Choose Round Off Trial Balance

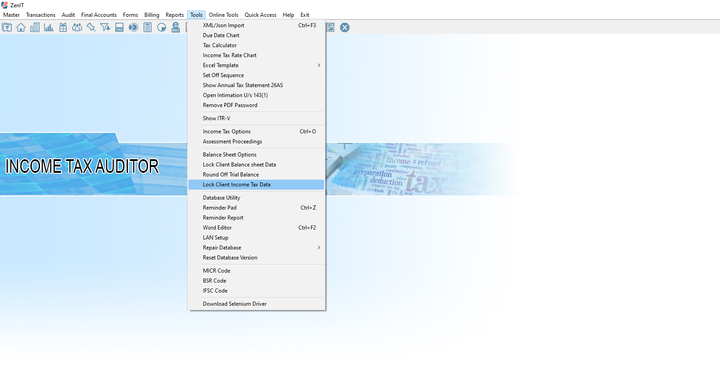[x=256, y=175]
